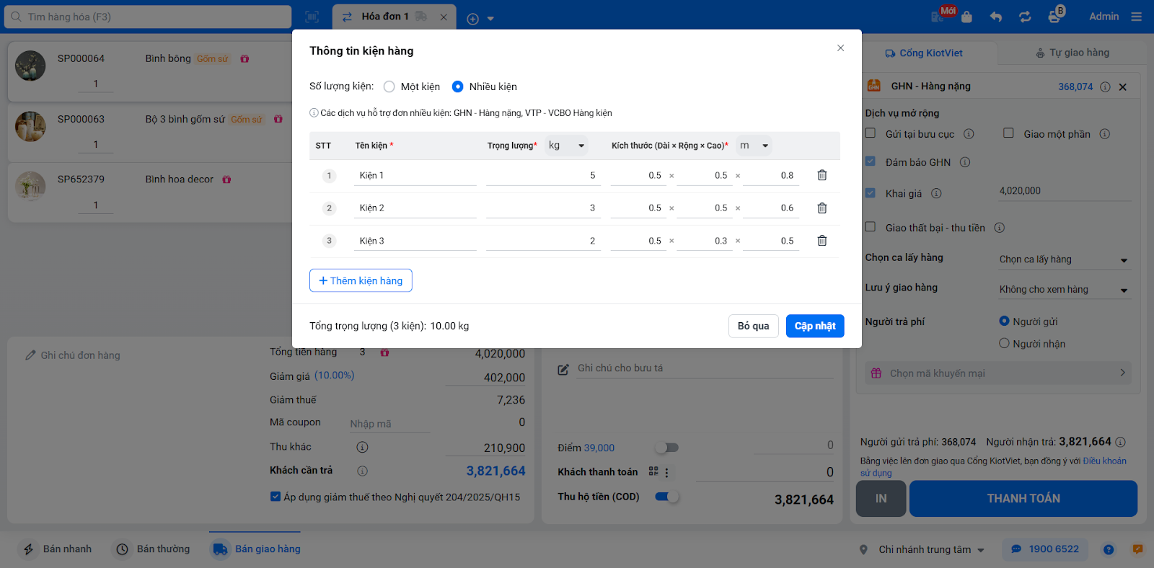The width and height of the screenshot is (1154, 568).
Task: Open the hamburger menu beside Admin
Action: click(1137, 17)
